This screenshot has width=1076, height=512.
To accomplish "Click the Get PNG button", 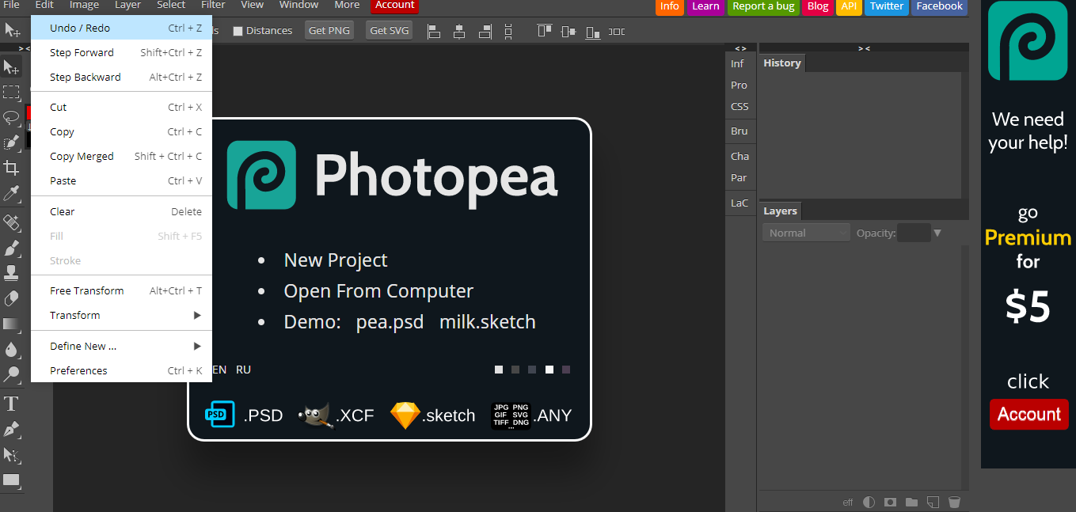I will [x=329, y=31].
